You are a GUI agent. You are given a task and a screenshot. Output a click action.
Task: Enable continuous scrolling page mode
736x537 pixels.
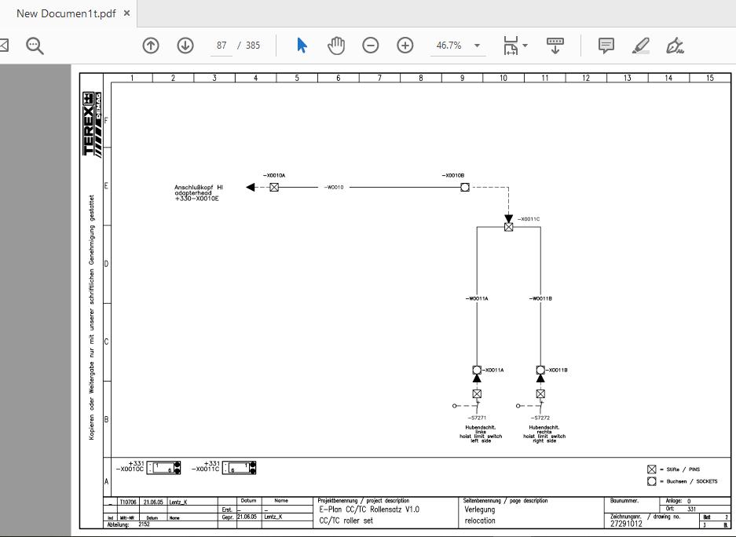[555, 45]
